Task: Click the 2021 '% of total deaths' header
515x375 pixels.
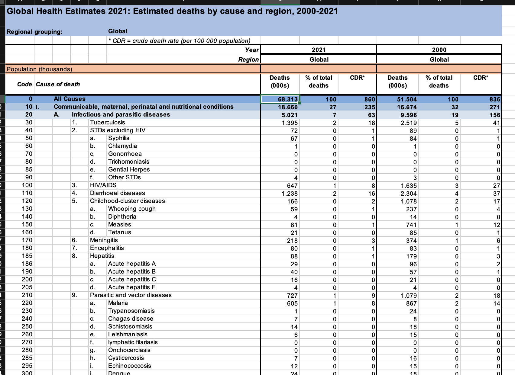Action: [x=319, y=82]
